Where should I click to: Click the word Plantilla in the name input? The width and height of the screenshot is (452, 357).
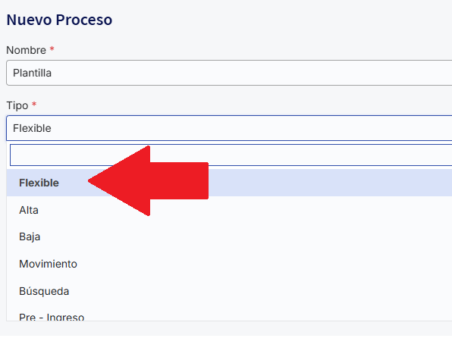33,73
